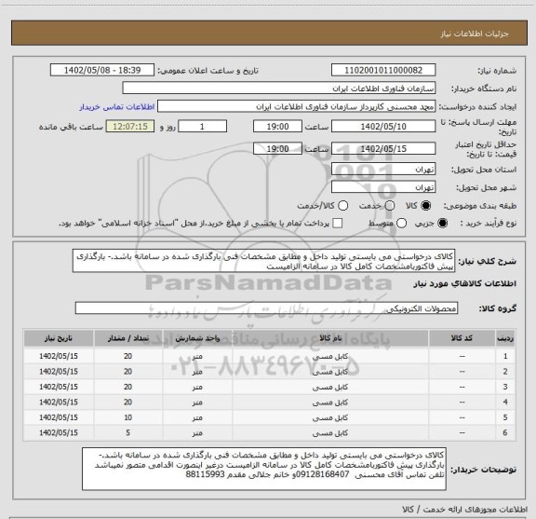The image size is (536, 519).
Task: Select the جزیی purchase type radio
Action: pos(443,224)
